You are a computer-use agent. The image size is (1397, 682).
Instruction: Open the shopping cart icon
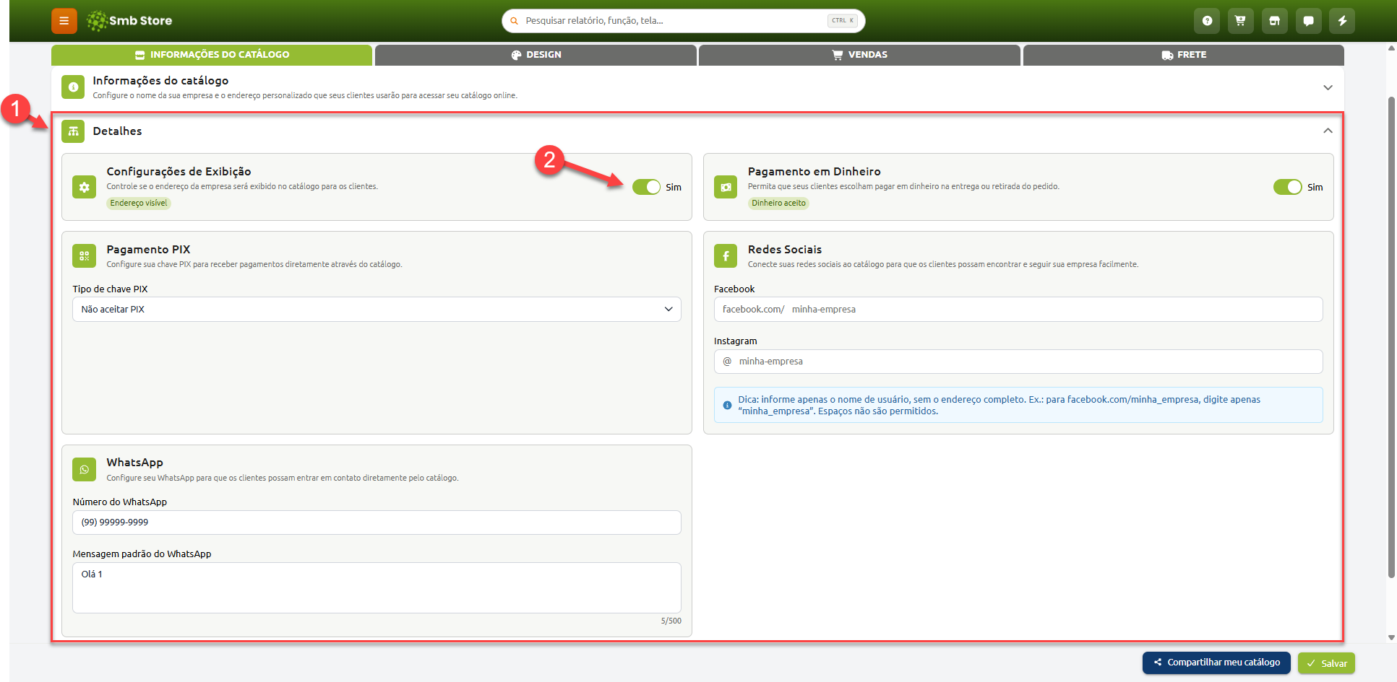click(1240, 21)
